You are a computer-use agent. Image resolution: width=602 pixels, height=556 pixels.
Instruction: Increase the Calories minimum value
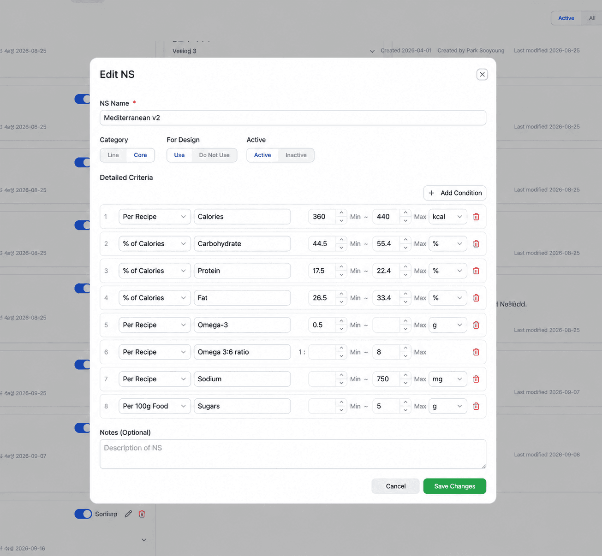(341, 213)
